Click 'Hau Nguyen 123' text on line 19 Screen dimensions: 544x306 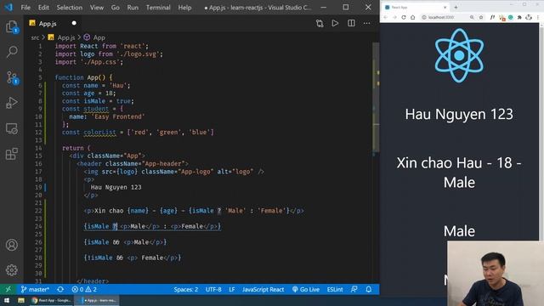pos(116,187)
